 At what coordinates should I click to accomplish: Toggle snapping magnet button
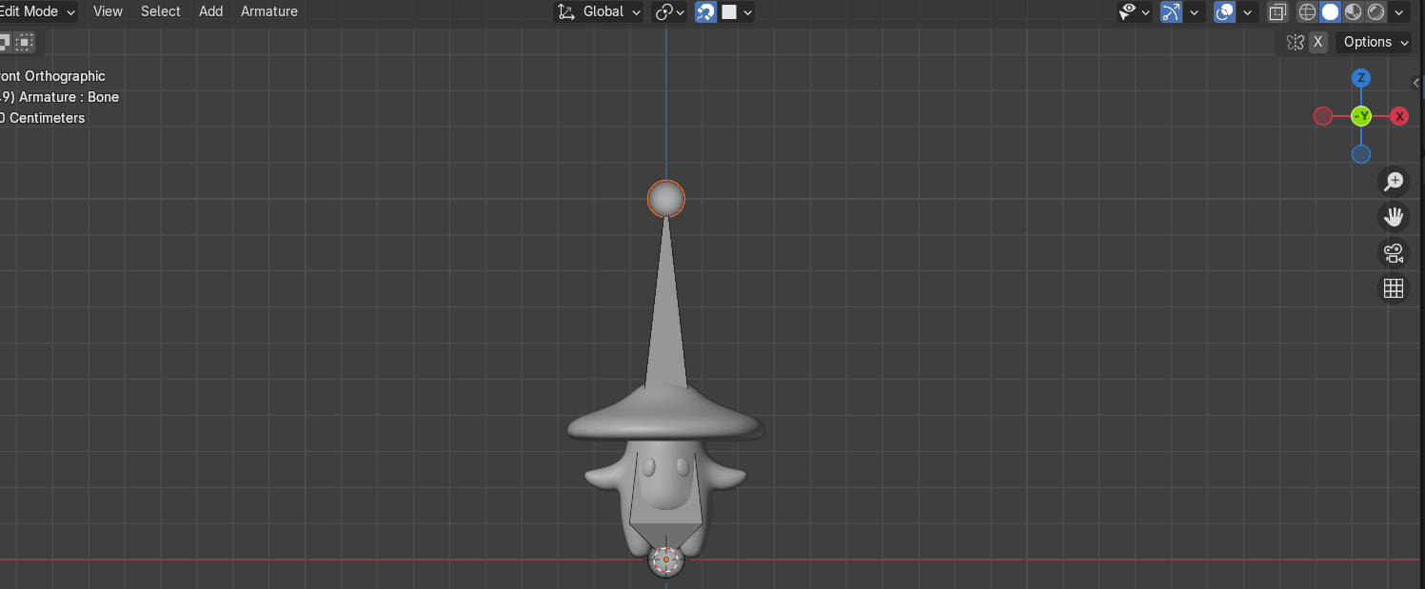pyautogui.click(x=706, y=12)
